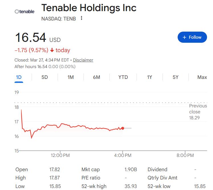Click the 52-wk high value 35.93

pyautogui.click(x=131, y=186)
